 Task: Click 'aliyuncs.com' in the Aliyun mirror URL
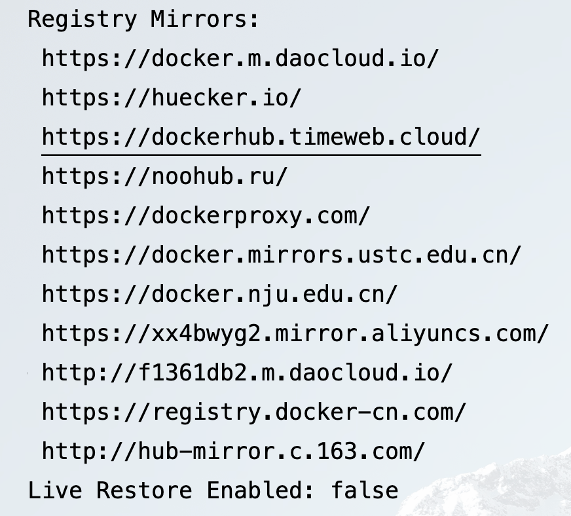(x=452, y=333)
